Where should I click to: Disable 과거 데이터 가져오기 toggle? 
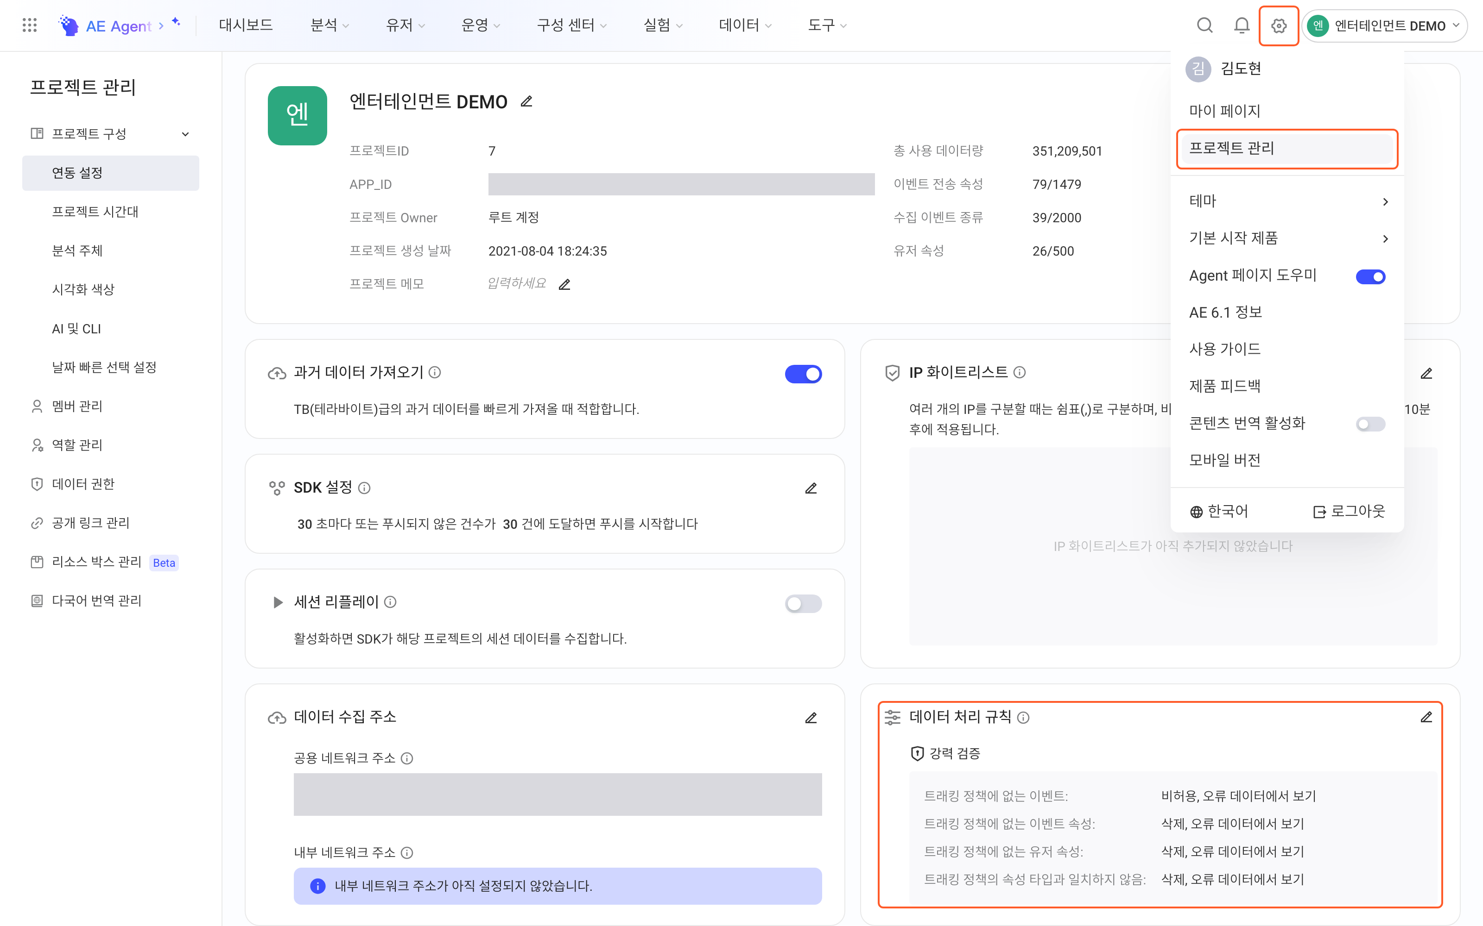tap(803, 374)
